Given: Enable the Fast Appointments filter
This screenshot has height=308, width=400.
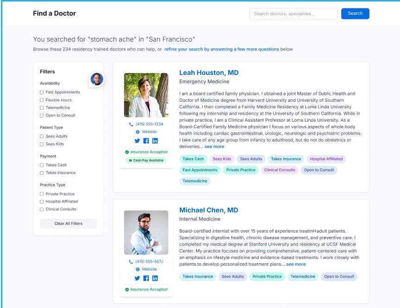Looking at the screenshot, I should point(41,92).
